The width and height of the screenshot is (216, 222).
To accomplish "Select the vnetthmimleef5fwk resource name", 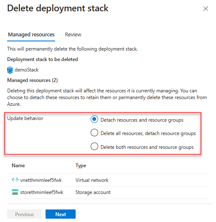I will tap(41, 180).
